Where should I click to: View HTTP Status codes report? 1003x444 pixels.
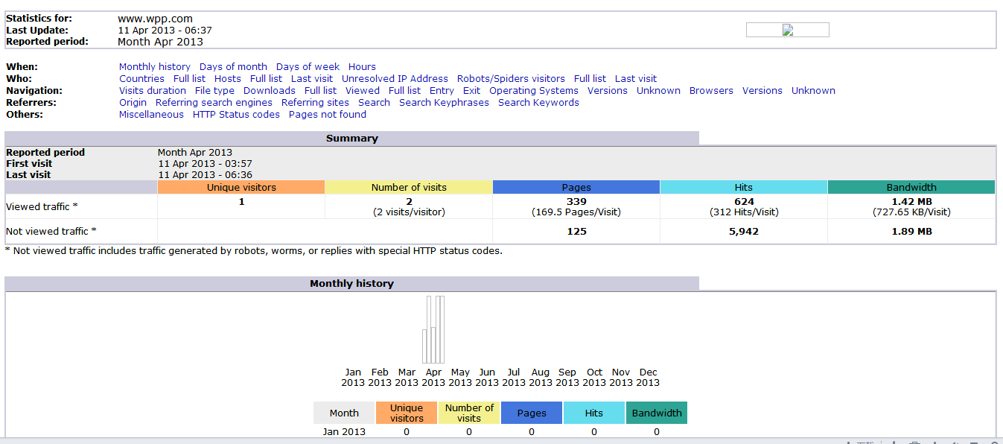tap(236, 114)
